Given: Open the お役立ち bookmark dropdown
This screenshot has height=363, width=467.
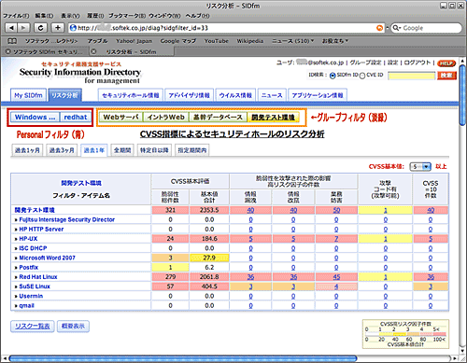Looking at the screenshot, I should click(334, 41).
